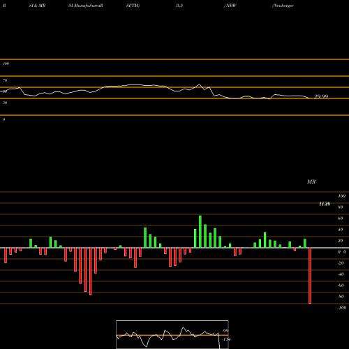Click the histogram axis label "-80"
Viewport: 349px width, 349px height.
341,297
